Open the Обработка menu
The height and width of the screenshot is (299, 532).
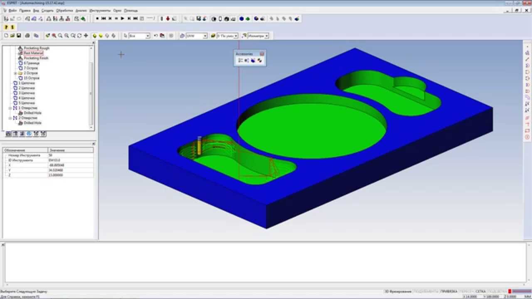point(64,10)
